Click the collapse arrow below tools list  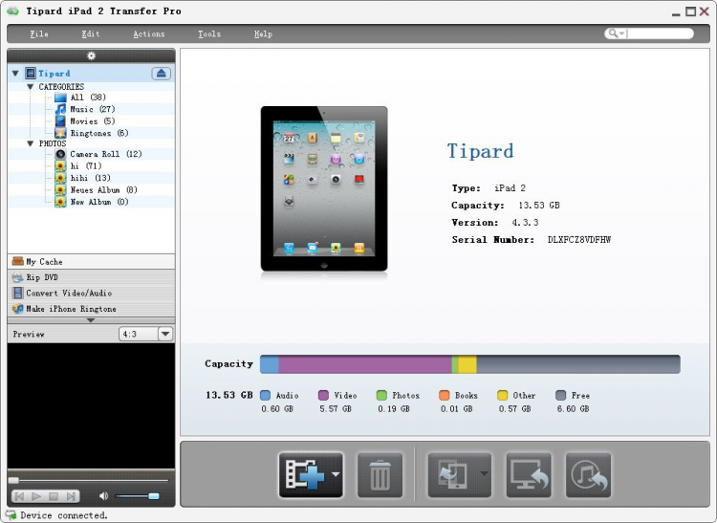click(x=91, y=320)
